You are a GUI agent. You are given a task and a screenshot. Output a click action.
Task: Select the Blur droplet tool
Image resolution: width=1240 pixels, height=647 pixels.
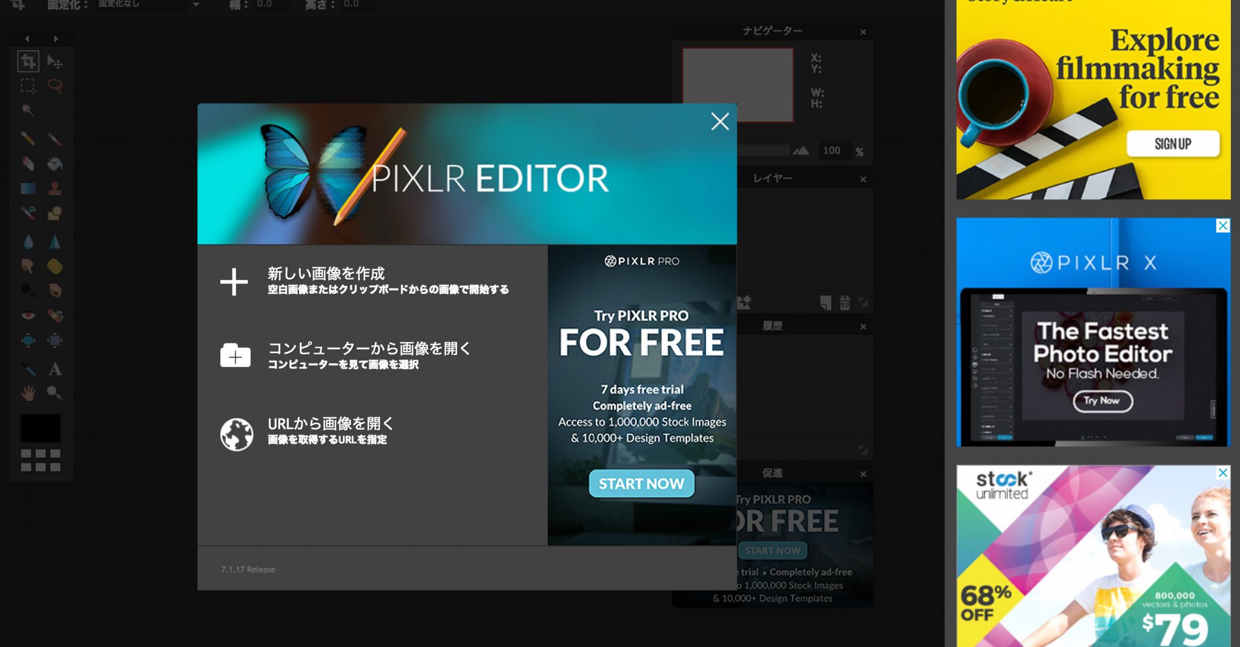pos(28,242)
